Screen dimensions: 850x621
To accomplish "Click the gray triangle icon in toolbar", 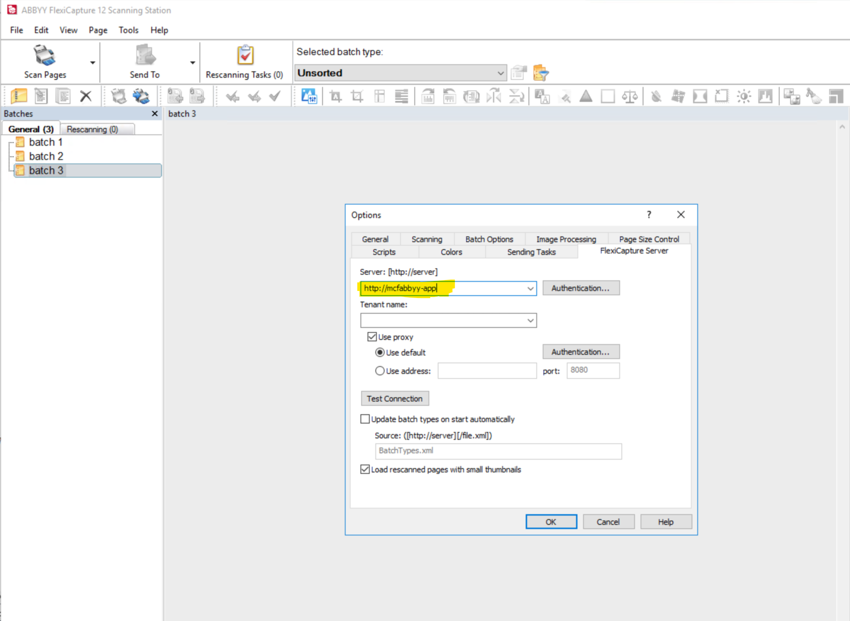I will point(586,96).
